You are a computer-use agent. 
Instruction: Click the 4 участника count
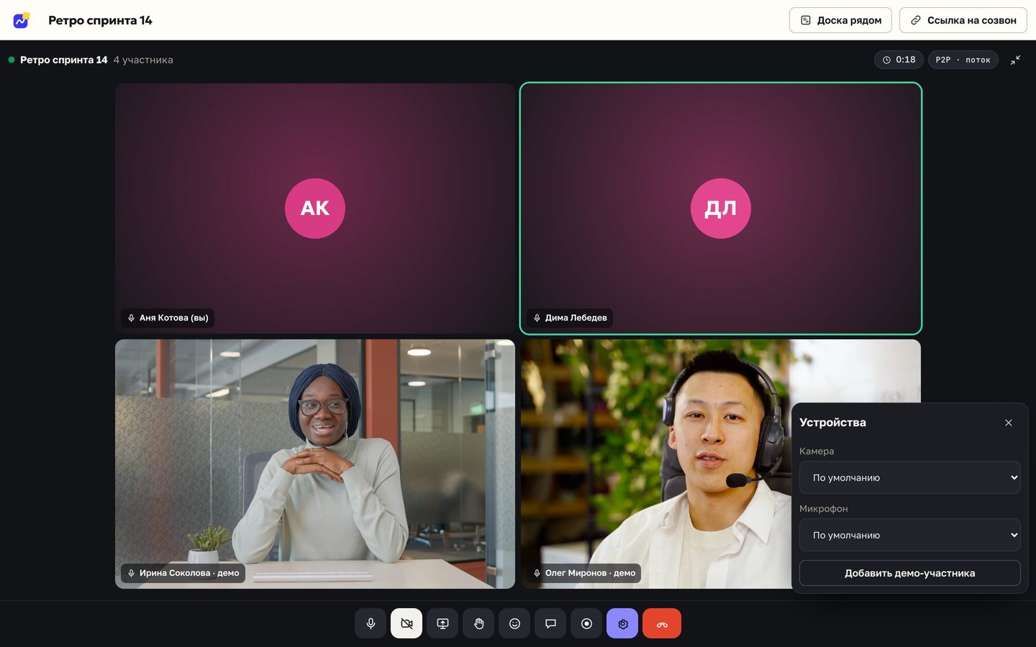click(x=143, y=60)
